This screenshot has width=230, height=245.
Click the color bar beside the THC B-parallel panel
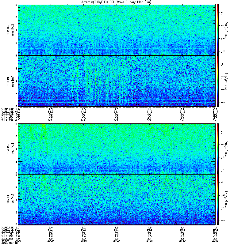(x=217, y=200)
